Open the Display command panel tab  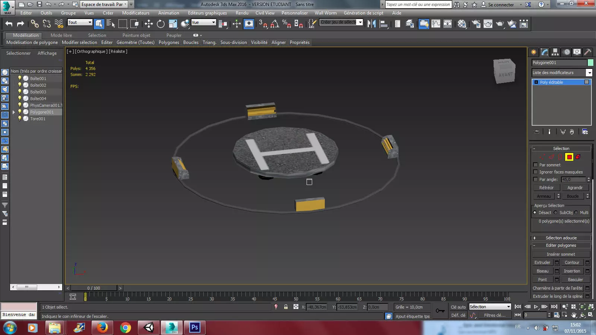click(577, 52)
